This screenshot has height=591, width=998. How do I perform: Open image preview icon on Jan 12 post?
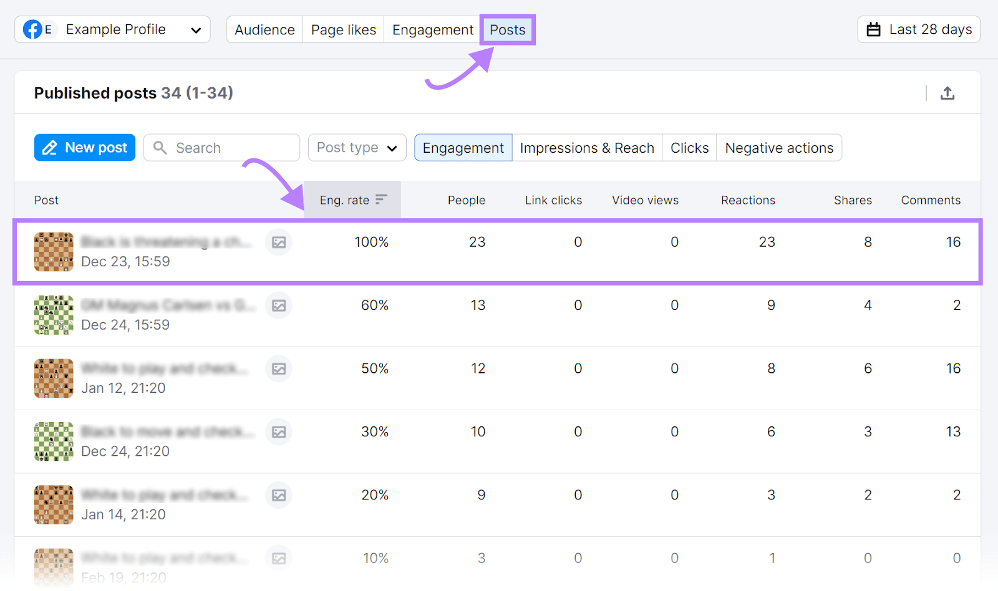pyautogui.click(x=278, y=368)
